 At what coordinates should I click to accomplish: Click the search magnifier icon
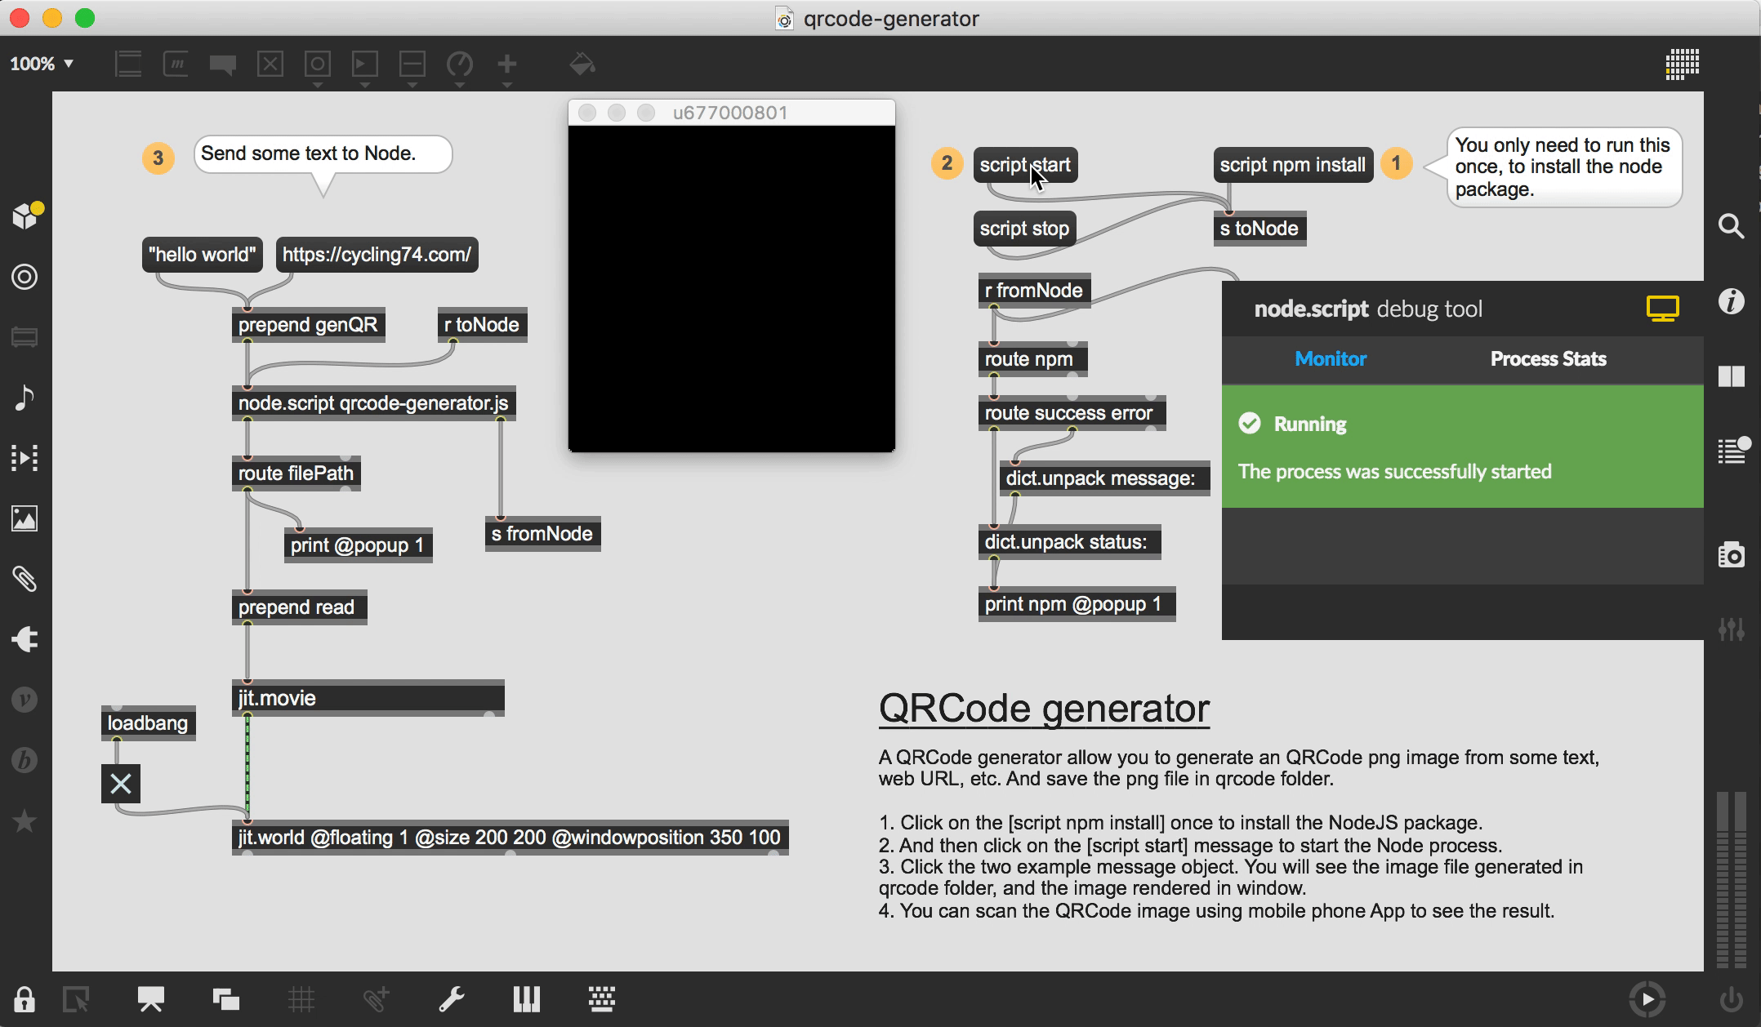click(1731, 226)
